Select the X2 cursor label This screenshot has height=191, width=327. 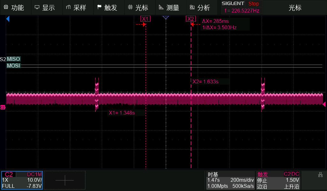[x=191, y=19]
